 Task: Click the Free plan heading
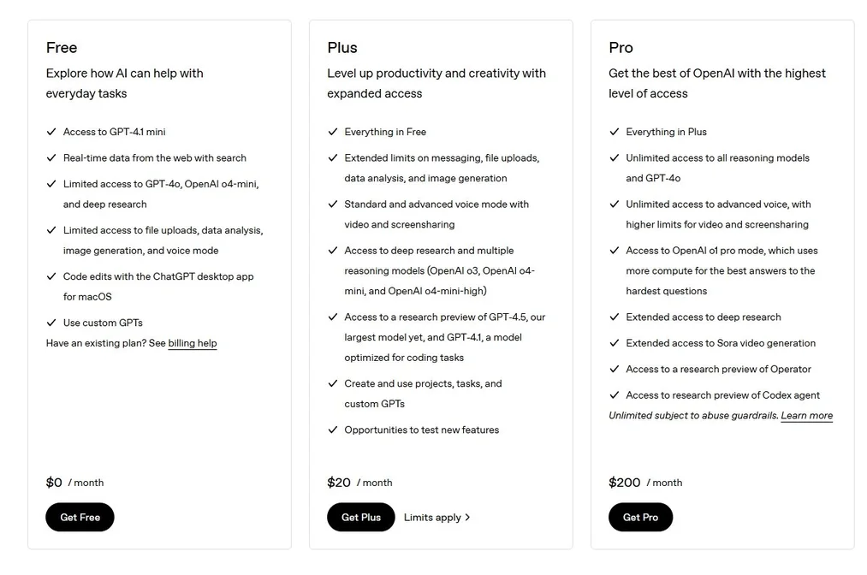[x=62, y=48]
